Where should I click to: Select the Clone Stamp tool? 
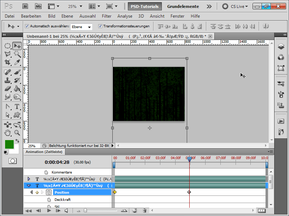7,80
